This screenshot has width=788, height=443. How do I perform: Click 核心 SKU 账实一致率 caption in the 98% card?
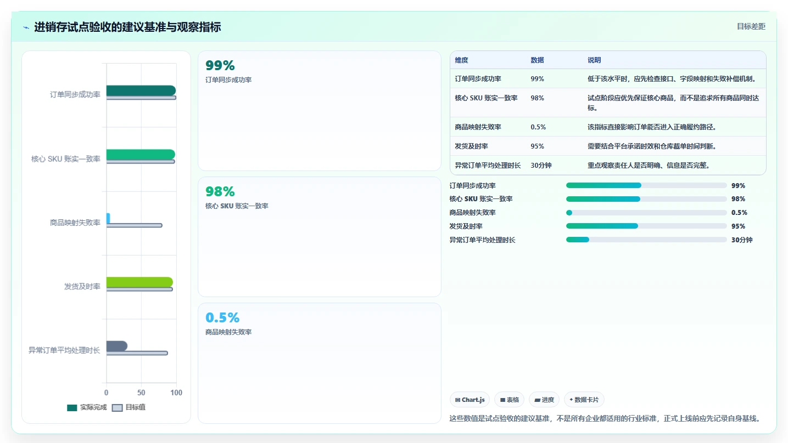237,206
